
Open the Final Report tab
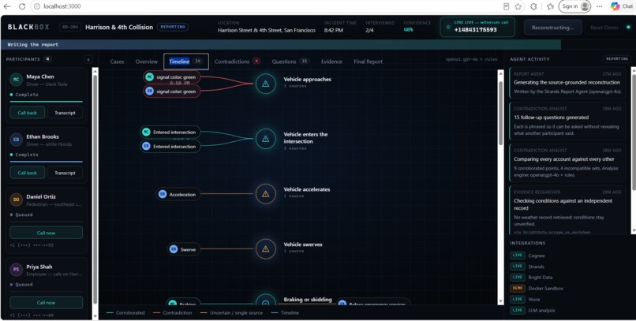click(x=369, y=62)
